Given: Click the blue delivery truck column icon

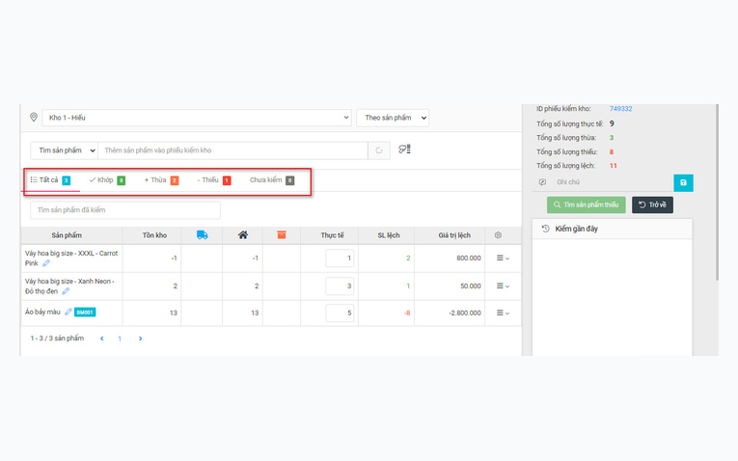Looking at the screenshot, I should click(x=203, y=234).
